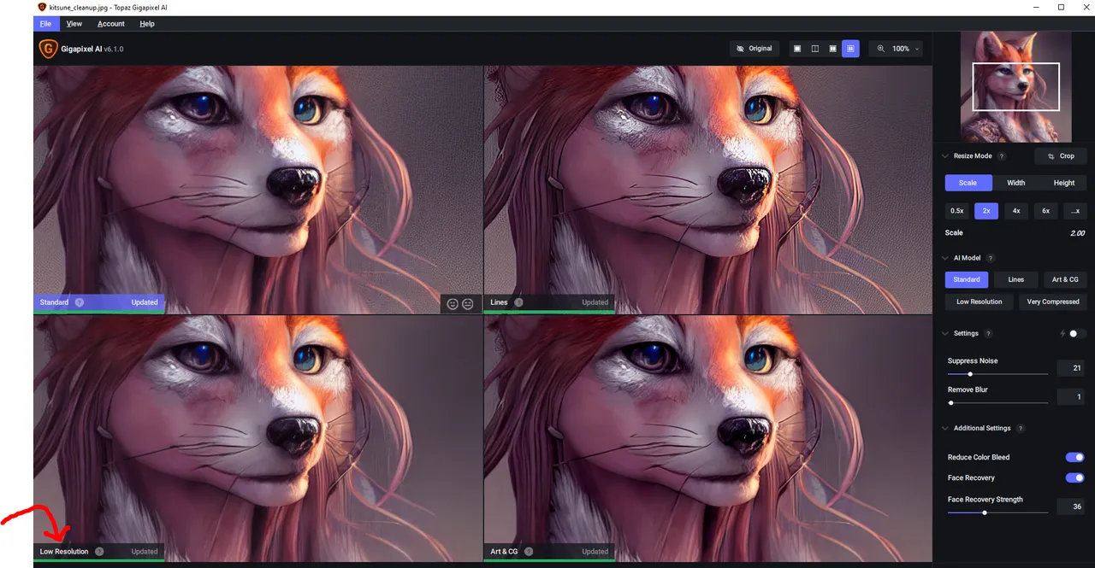Open Resize Mode help icon

click(1002, 156)
